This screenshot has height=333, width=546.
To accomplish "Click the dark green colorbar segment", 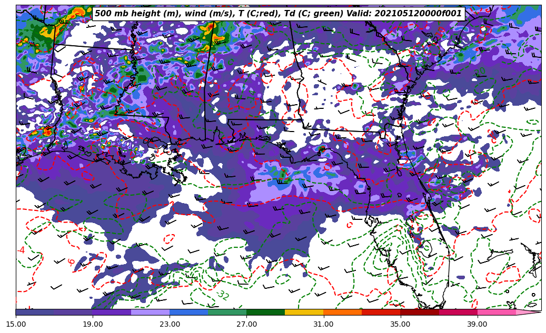I will (x=265, y=312).
